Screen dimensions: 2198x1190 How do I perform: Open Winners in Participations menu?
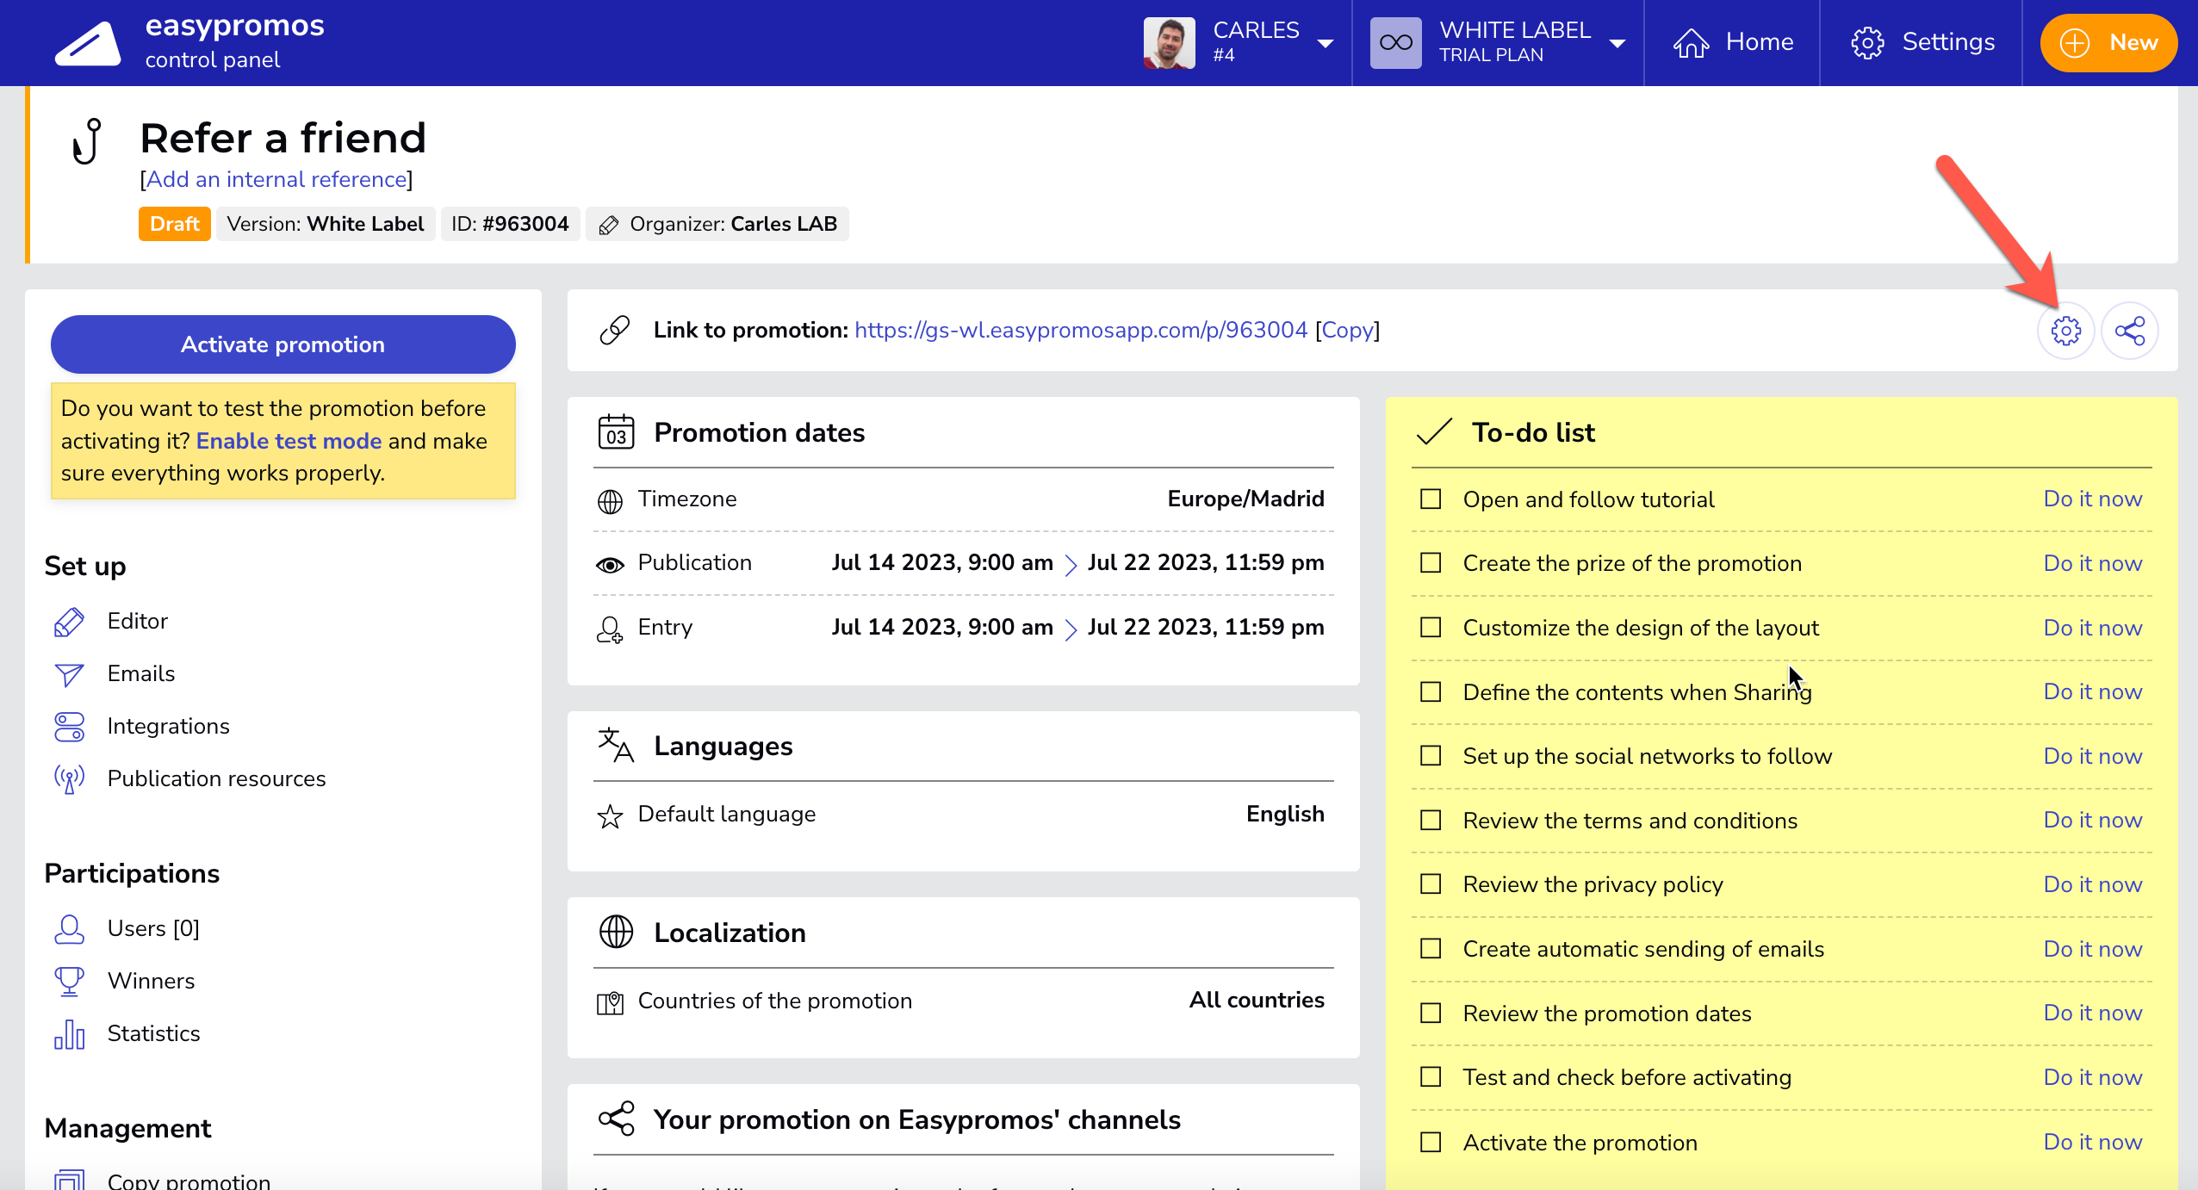[151, 982]
